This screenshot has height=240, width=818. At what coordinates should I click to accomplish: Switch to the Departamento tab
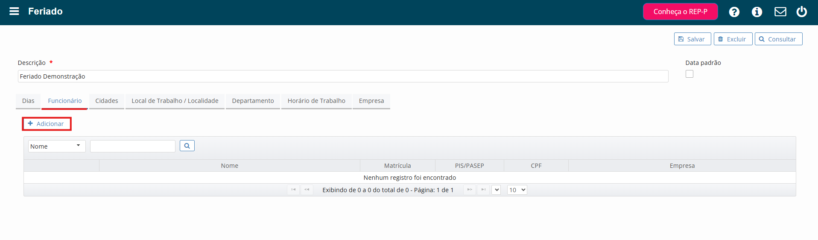pyautogui.click(x=253, y=101)
